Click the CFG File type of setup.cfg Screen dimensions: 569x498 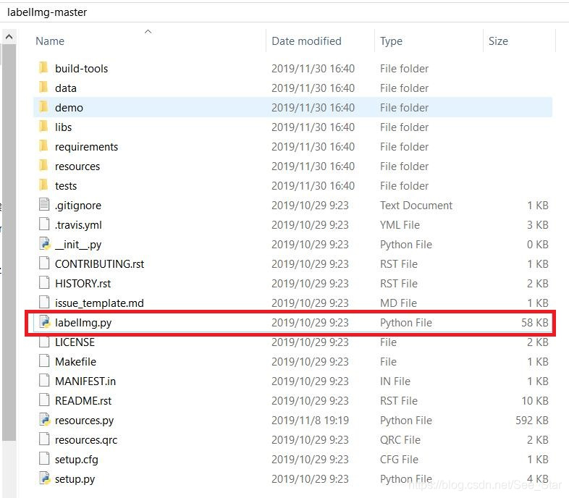coord(399,460)
